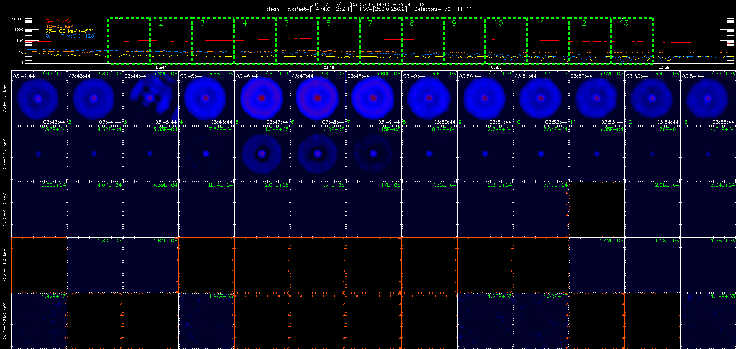Click the 03:55:44 end-time label
The height and width of the screenshot is (349, 736).
(x=723, y=122)
